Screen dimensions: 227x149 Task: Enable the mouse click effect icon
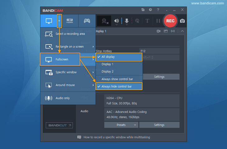pyautogui.click(x=137, y=21)
